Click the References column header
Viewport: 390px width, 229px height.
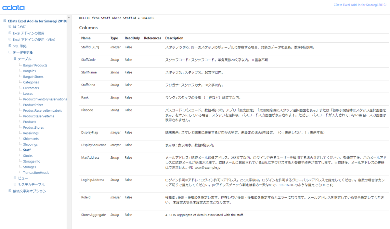pos(152,38)
